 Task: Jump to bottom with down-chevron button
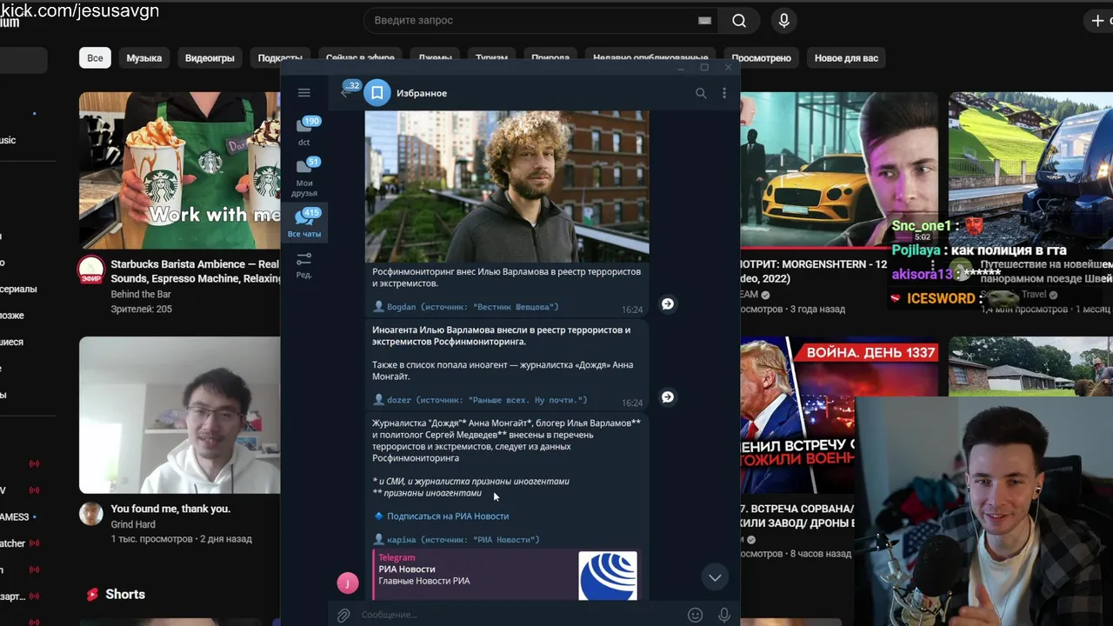[x=715, y=577]
